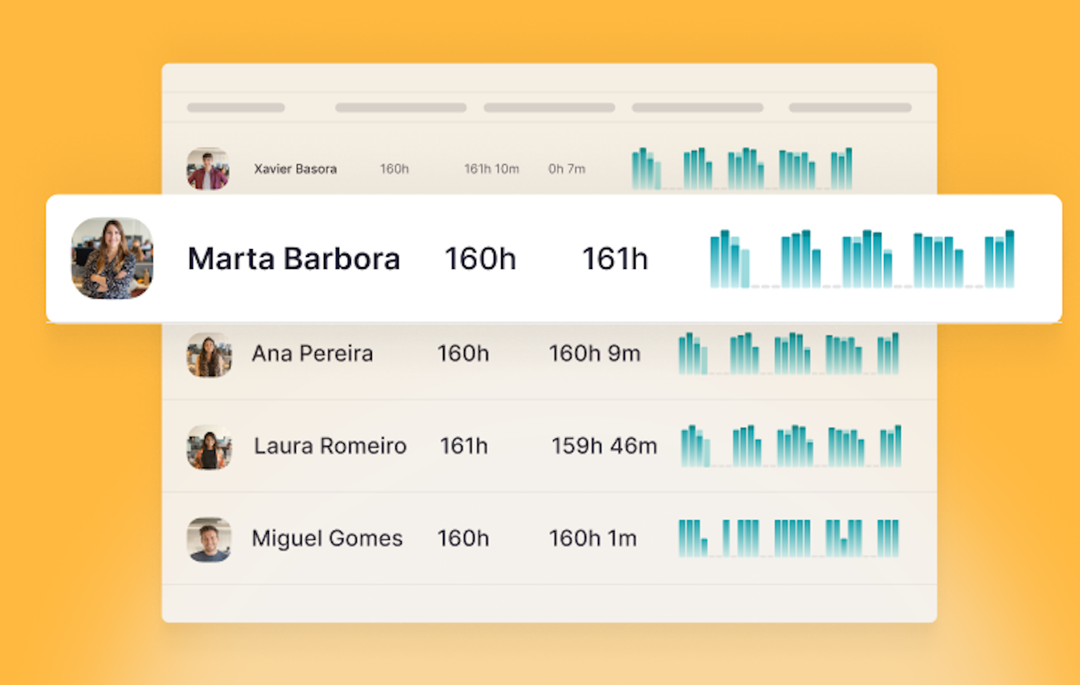Inspect Ana Pereira's daily hours chart
Image resolution: width=1080 pixels, height=685 pixels.
(x=789, y=353)
